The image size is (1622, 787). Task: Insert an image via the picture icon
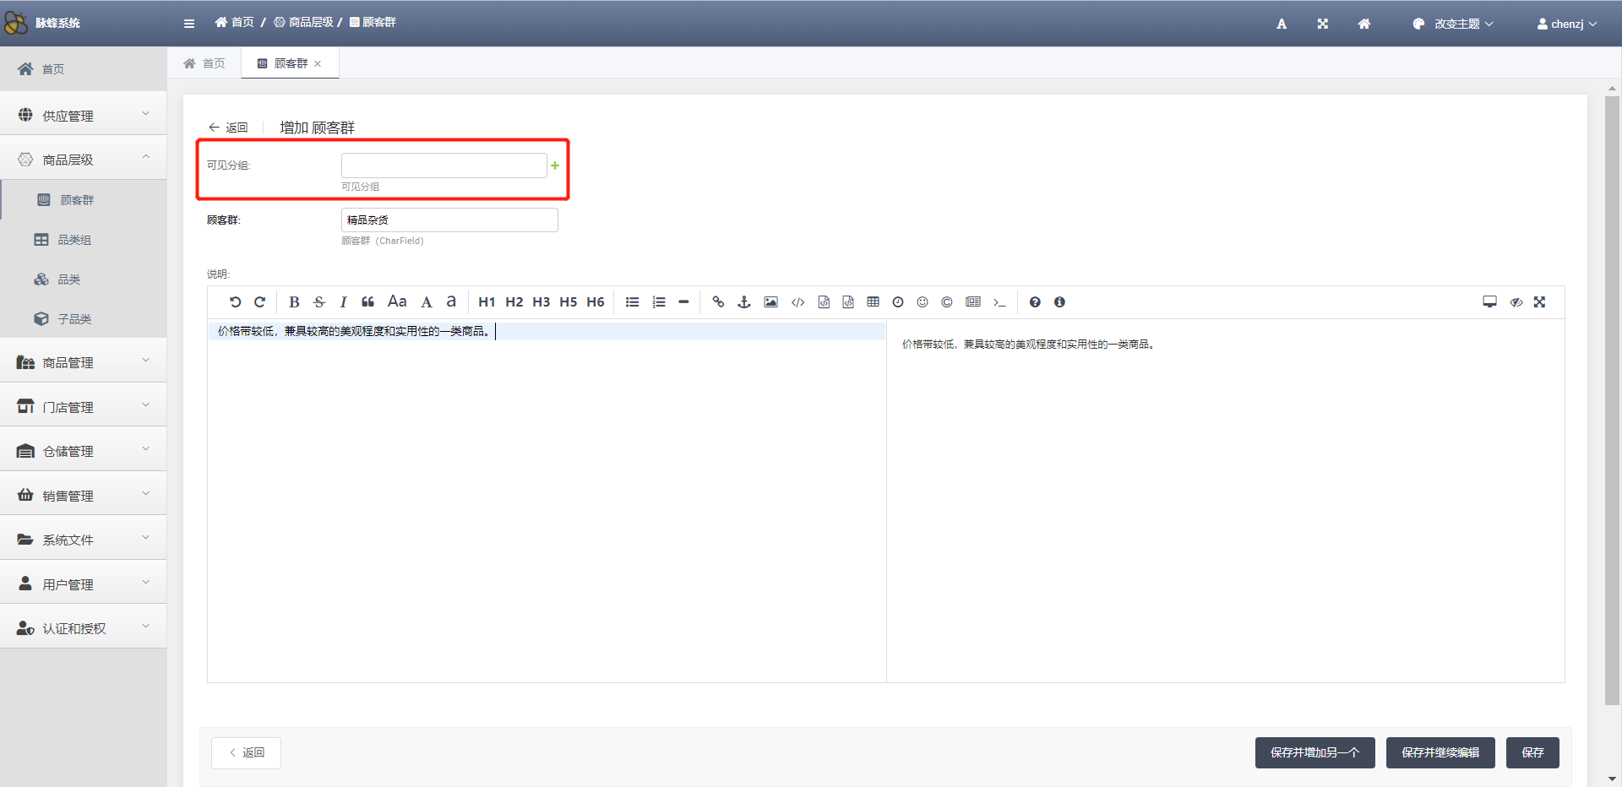point(770,302)
